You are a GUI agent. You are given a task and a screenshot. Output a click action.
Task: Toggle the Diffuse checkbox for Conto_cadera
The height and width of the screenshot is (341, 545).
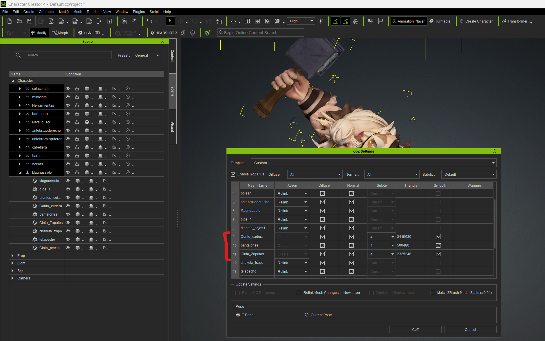click(323, 237)
